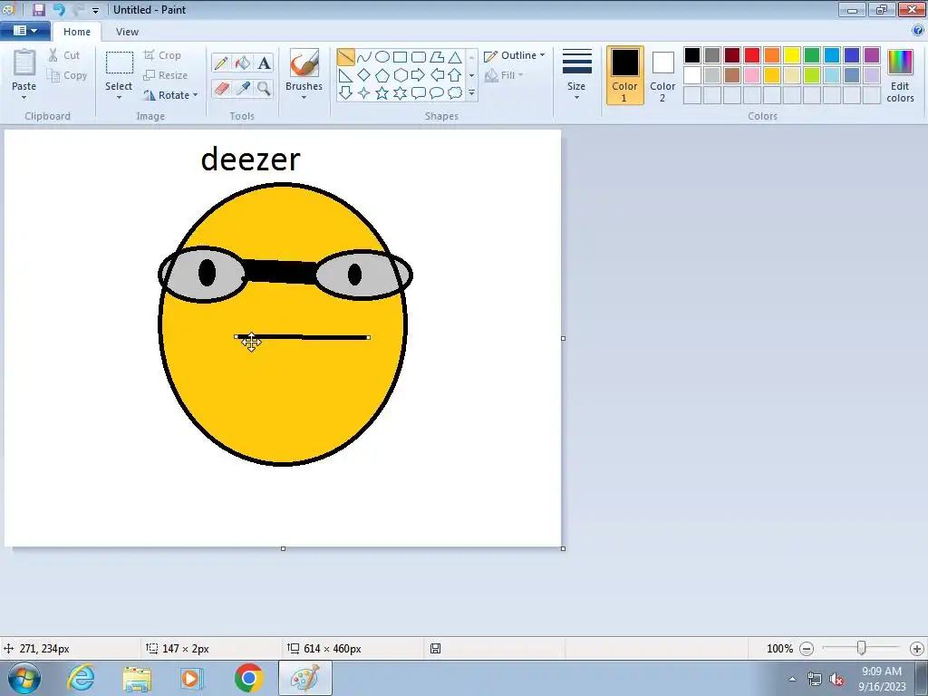Expand the Shapes gallery more arrow
This screenshot has width=928, height=696.
click(x=471, y=93)
